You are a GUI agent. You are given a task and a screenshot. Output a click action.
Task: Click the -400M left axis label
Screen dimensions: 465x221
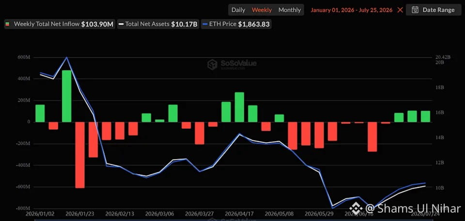(x=23, y=165)
